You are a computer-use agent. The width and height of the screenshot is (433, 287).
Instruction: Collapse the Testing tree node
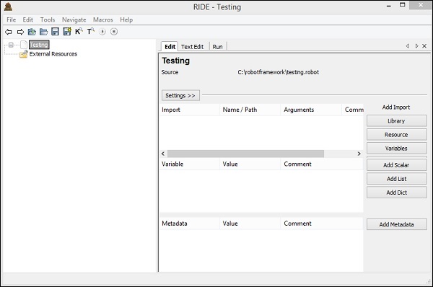(11, 45)
